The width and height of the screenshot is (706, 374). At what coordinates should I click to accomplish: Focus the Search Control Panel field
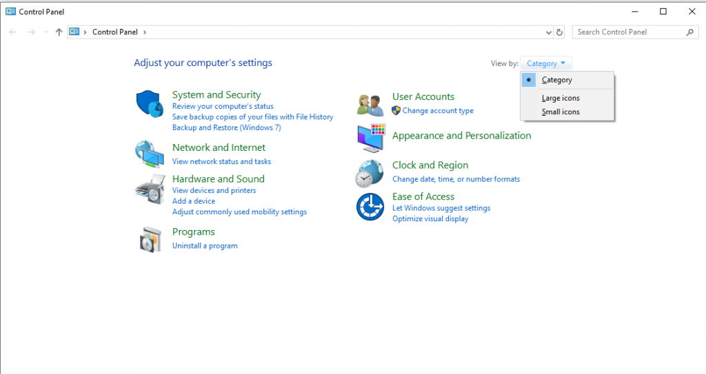(629, 32)
